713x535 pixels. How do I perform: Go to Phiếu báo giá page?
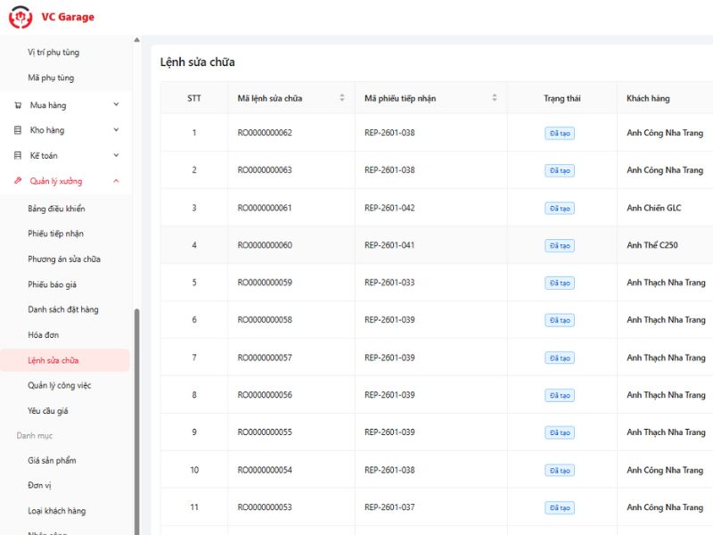[x=52, y=284]
